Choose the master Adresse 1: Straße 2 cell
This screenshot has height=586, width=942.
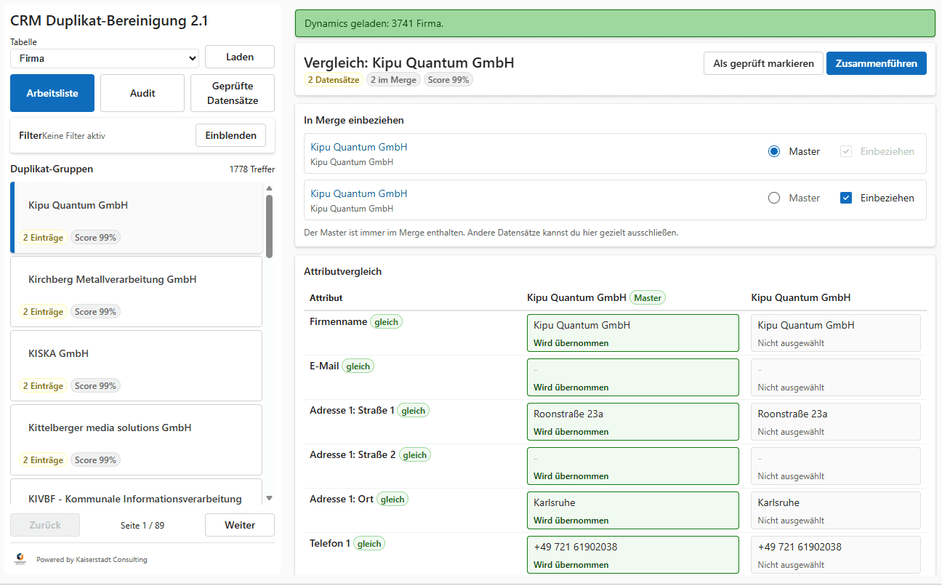click(x=632, y=466)
